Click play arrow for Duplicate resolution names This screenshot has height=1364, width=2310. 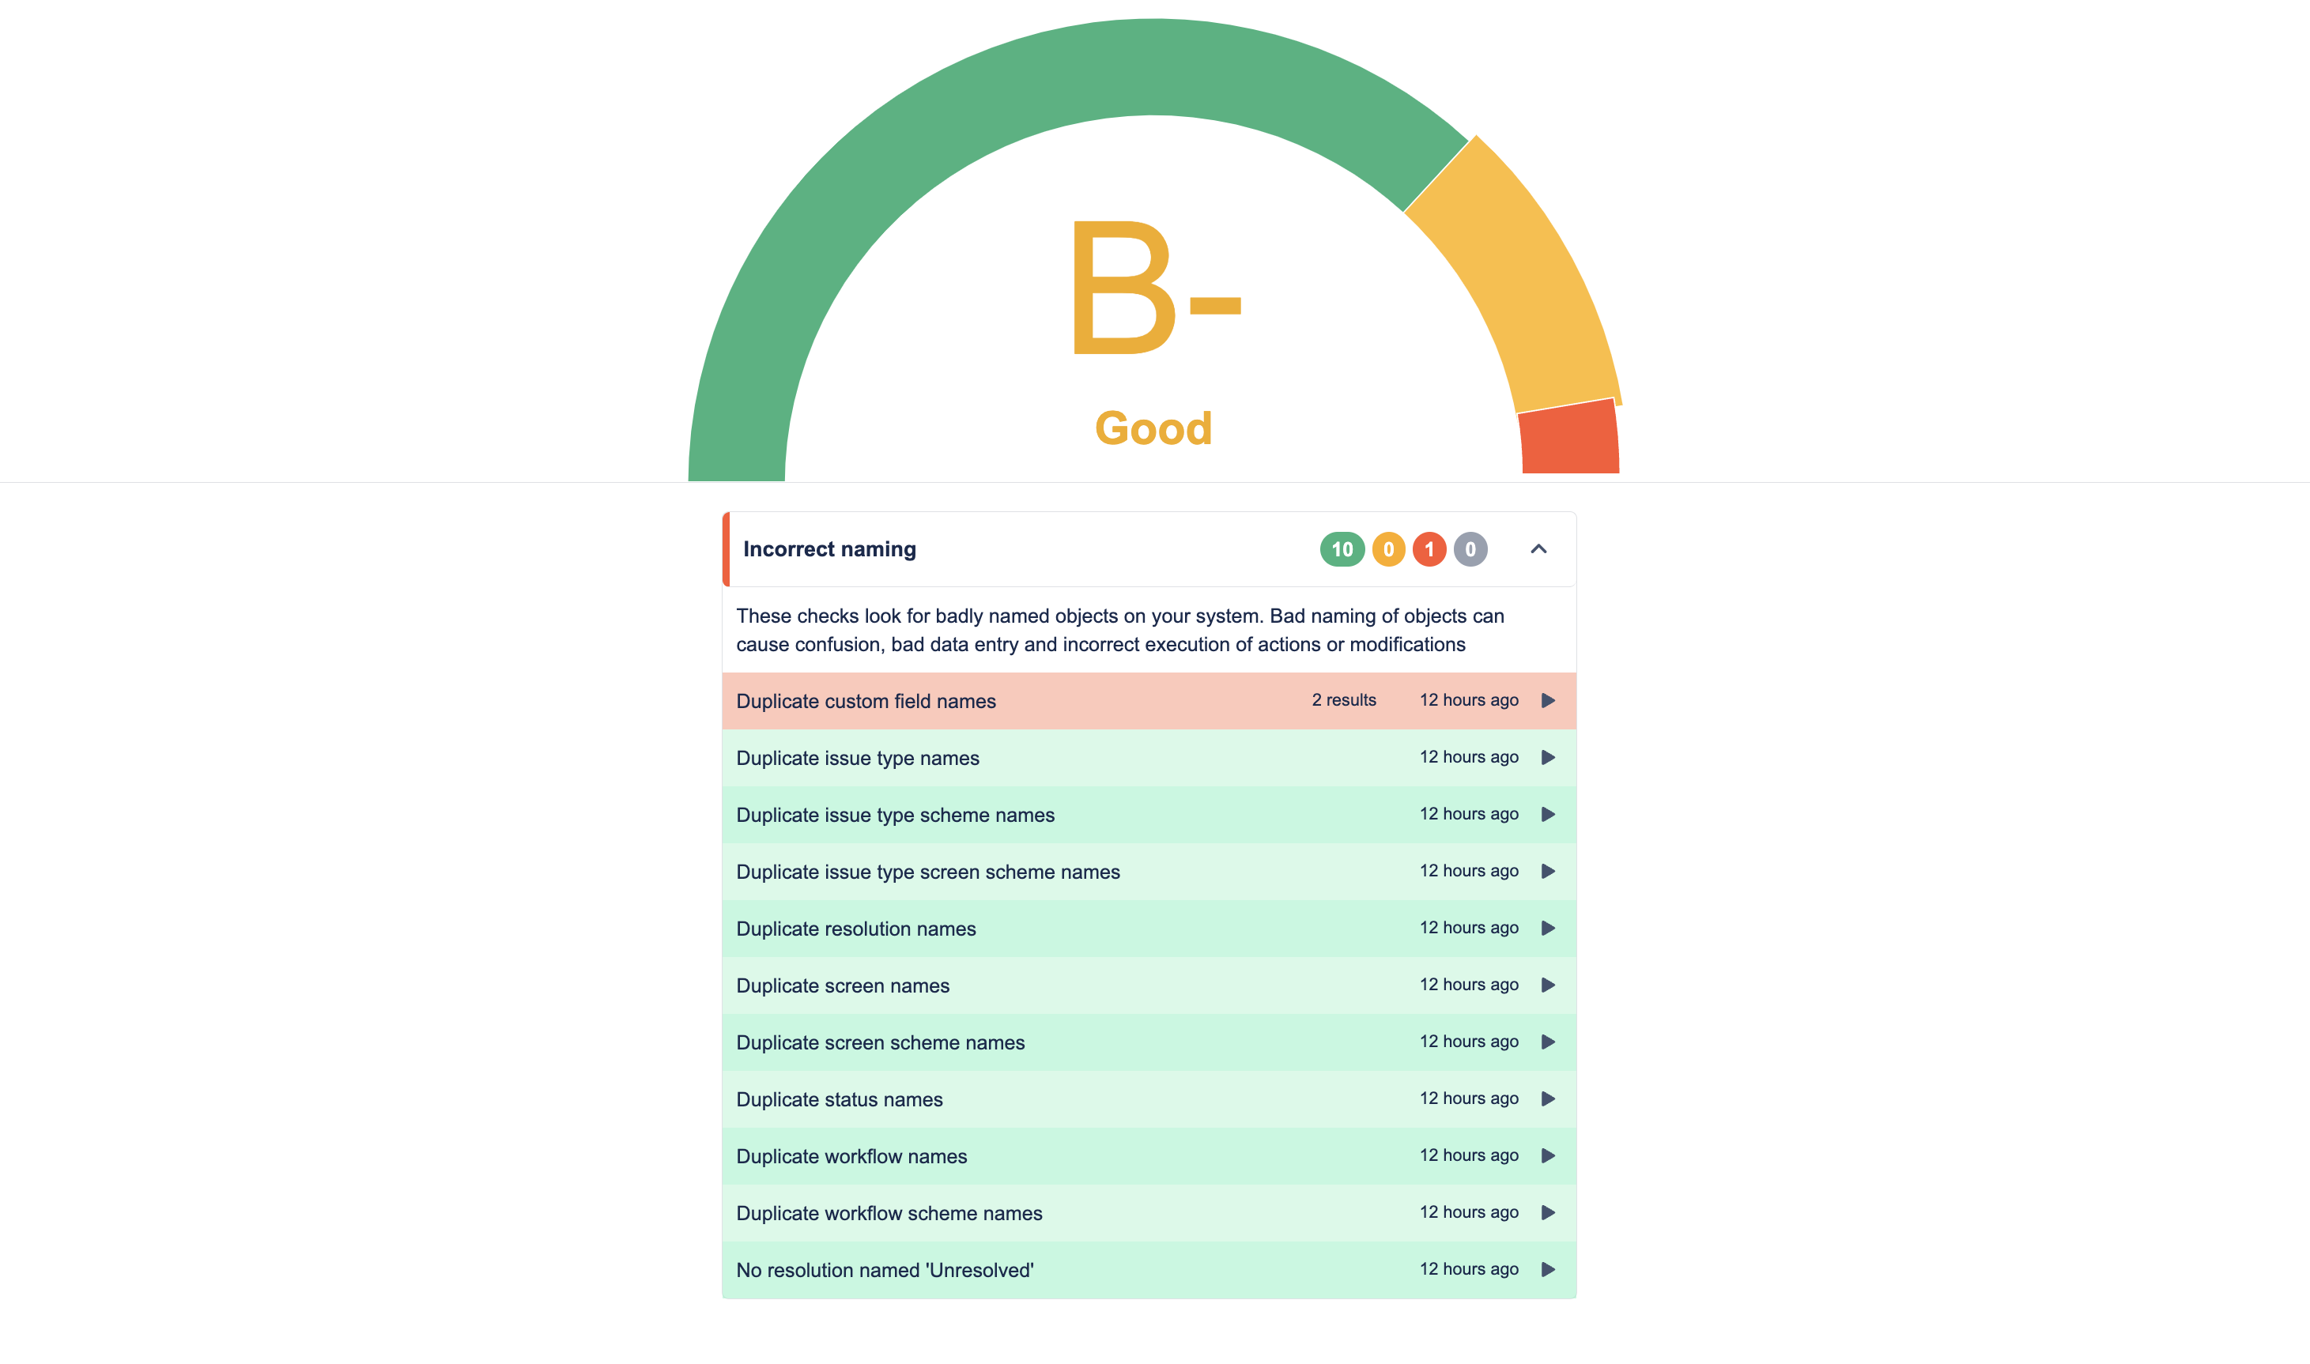[1548, 929]
